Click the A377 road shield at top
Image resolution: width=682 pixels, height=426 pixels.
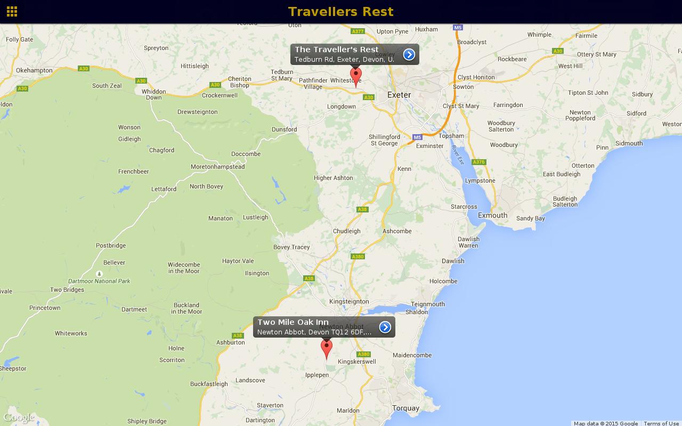pyautogui.click(x=358, y=31)
